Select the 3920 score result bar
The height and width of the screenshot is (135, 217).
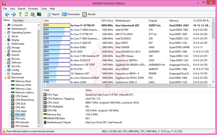click(x=57, y=73)
